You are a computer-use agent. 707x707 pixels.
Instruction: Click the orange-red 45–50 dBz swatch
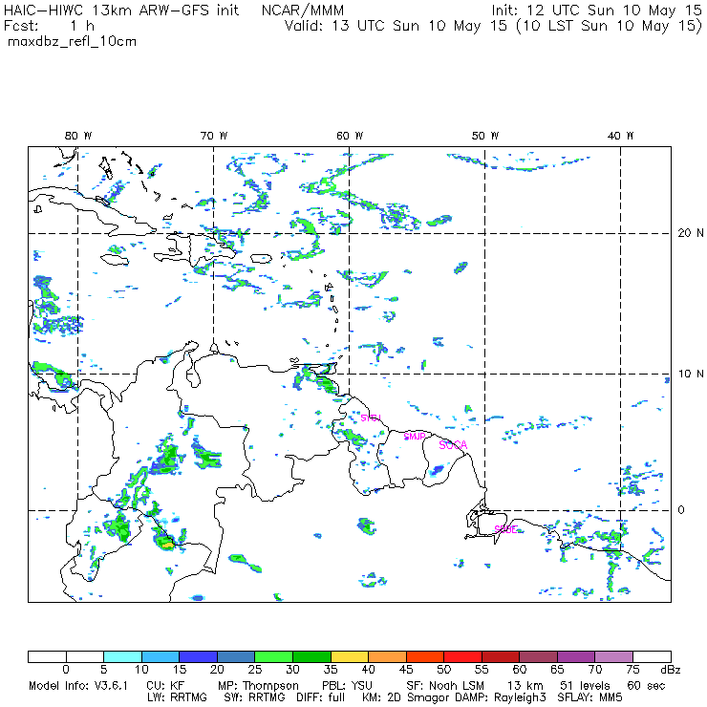[x=425, y=656]
